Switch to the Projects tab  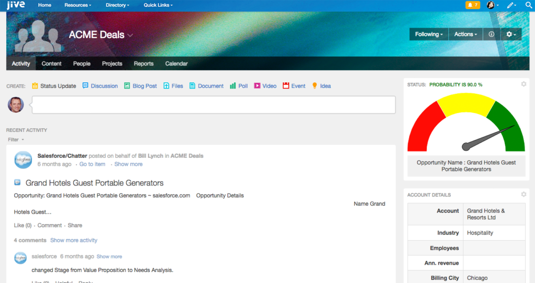point(112,64)
